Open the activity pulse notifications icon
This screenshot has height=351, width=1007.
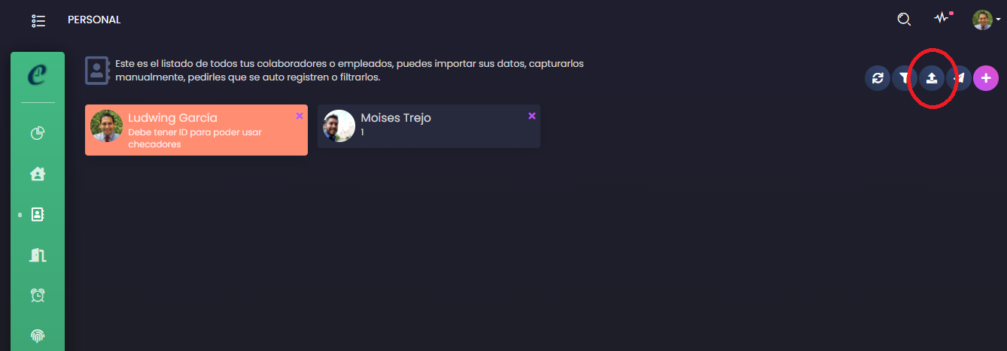point(942,18)
